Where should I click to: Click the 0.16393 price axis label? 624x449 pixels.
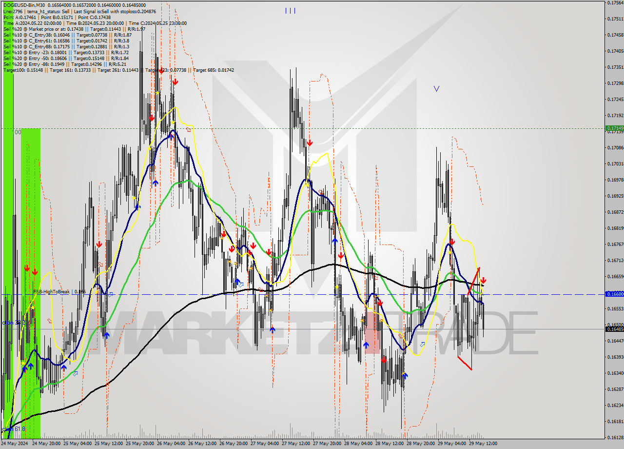615,357
